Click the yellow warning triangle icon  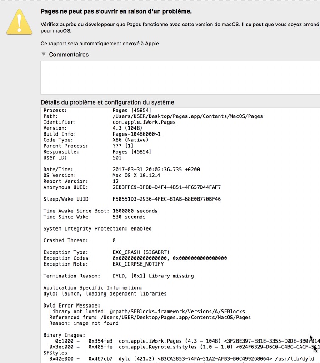pyautogui.click(x=20, y=22)
